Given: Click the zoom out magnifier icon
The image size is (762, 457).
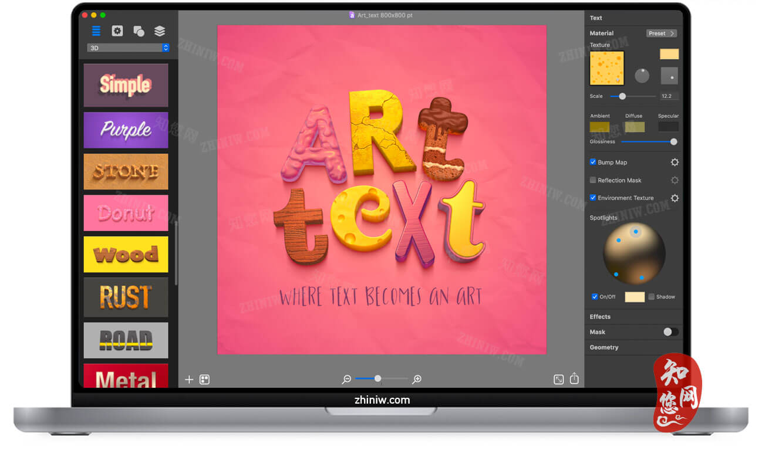Looking at the screenshot, I should pyautogui.click(x=346, y=380).
